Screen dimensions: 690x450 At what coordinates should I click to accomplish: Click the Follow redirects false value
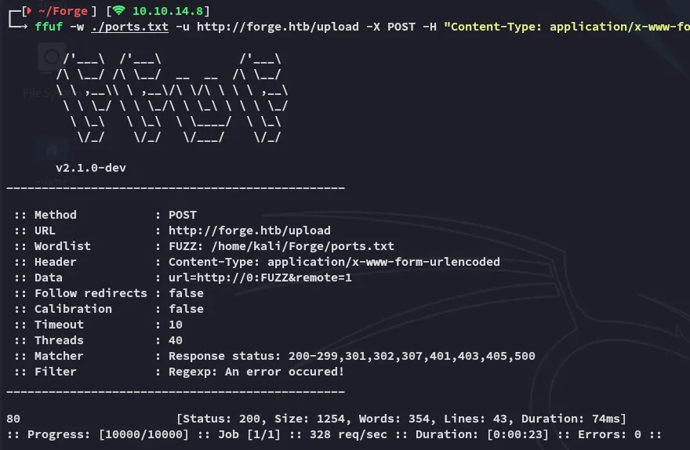[x=186, y=293]
